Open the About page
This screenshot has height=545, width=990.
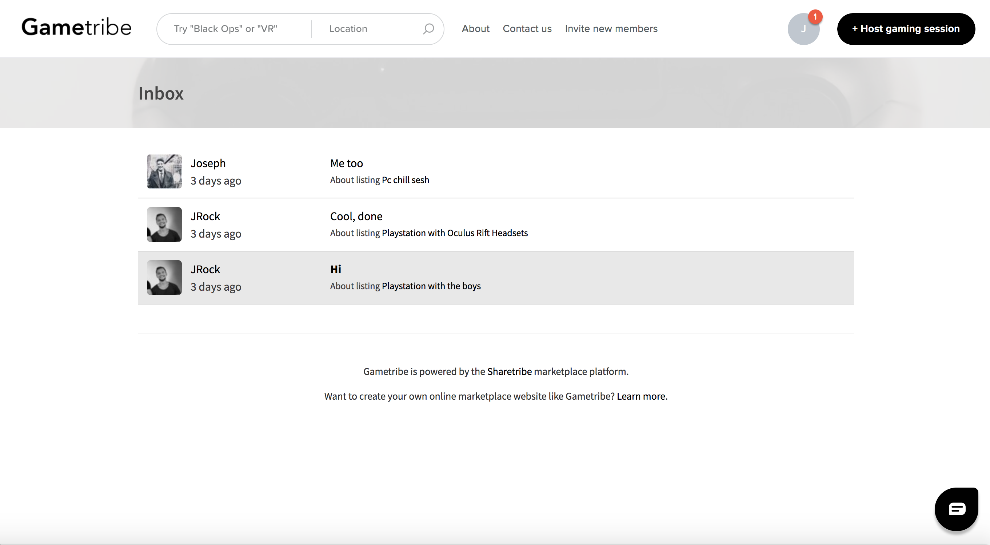tap(475, 29)
